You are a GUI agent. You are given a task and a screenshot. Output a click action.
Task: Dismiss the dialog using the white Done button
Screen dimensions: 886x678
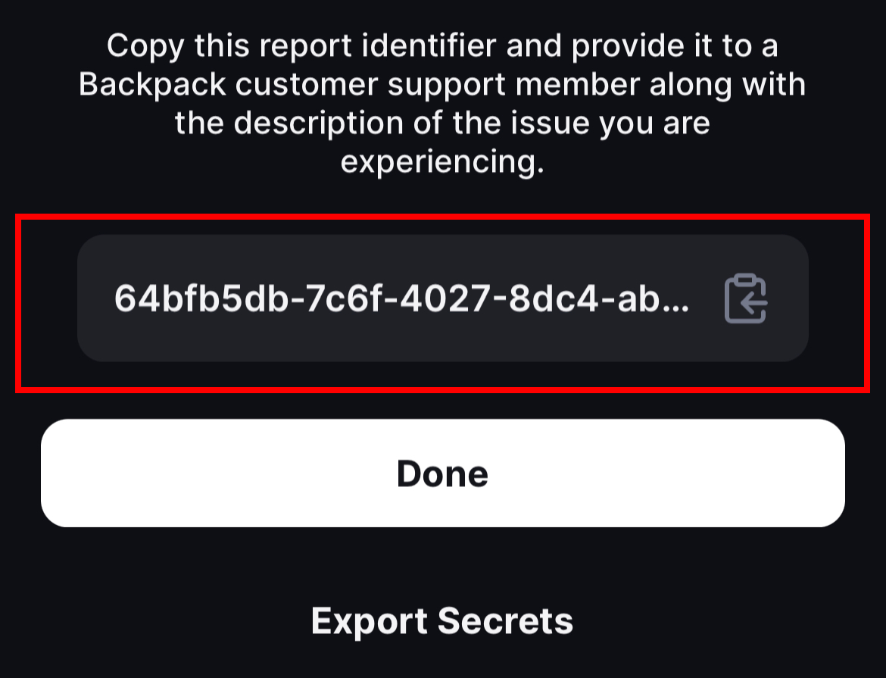point(442,473)
